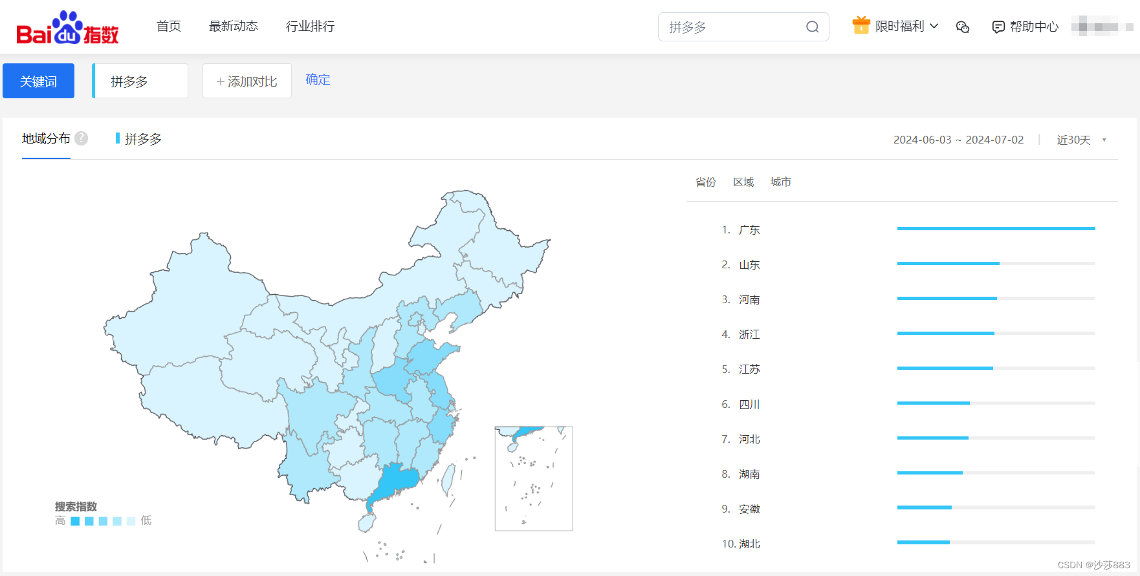Click the 拼多多 legend label
The width and height of the screenshot is (1140, 576).
click(143, 139)
